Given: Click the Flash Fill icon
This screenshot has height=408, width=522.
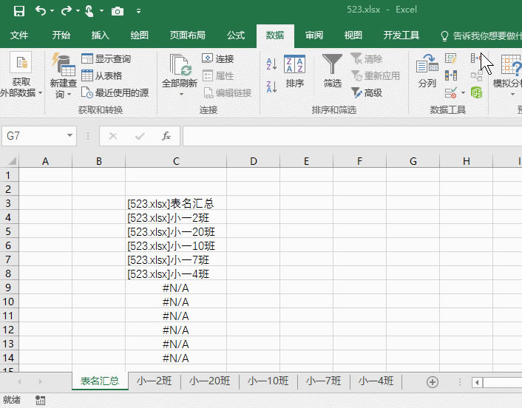Looking at the screenshot, I should click(x=451, y=59).
